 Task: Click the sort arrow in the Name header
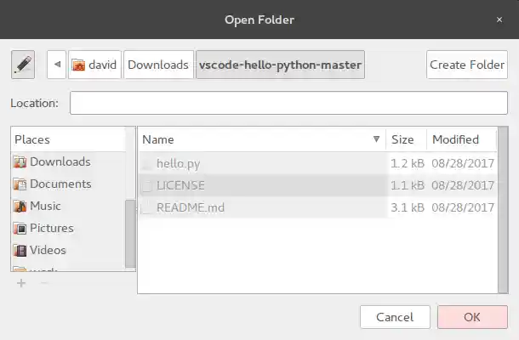(x=376, y=139)
